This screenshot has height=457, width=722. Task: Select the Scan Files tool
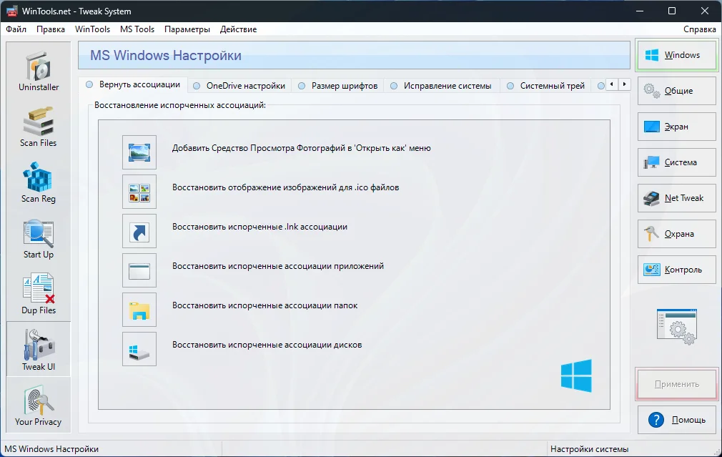click(39, 127)
